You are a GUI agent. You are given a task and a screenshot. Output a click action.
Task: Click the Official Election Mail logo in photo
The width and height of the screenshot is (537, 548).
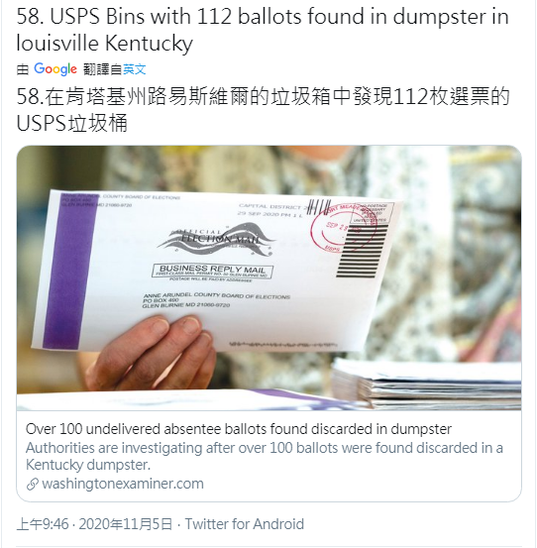click(216, 241)
